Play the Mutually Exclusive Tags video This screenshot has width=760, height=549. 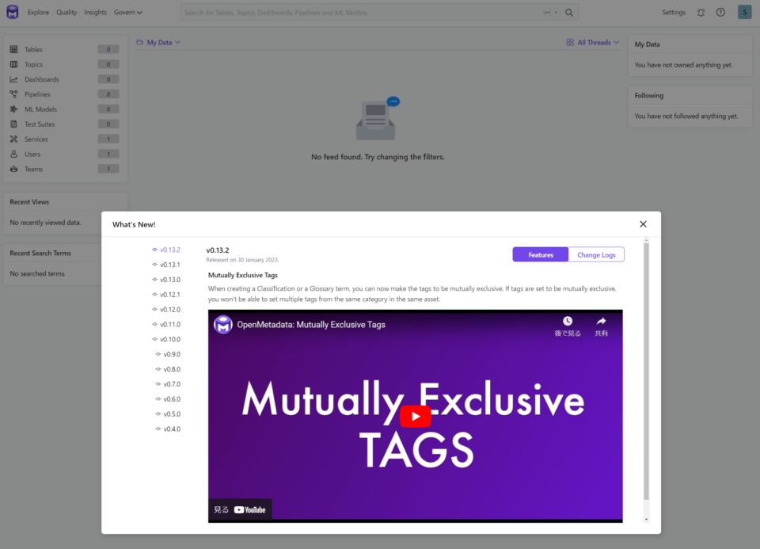pos(415,416)
